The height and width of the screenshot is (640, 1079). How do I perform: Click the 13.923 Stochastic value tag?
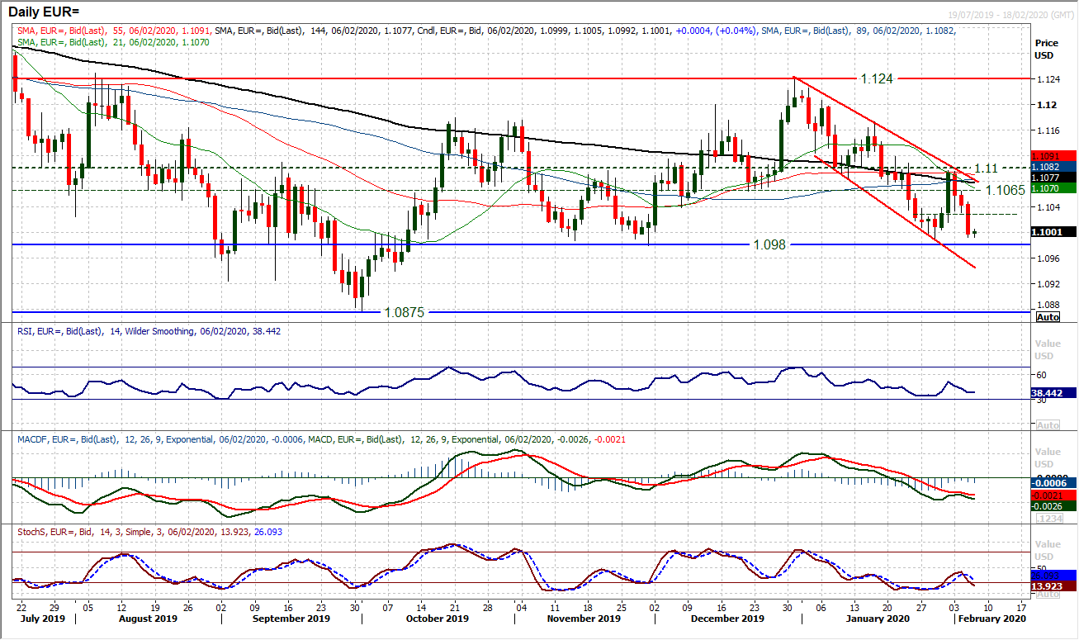point(1053,585)
